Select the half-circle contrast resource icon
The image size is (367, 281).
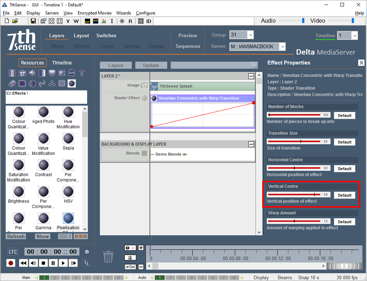coord(32,84)
